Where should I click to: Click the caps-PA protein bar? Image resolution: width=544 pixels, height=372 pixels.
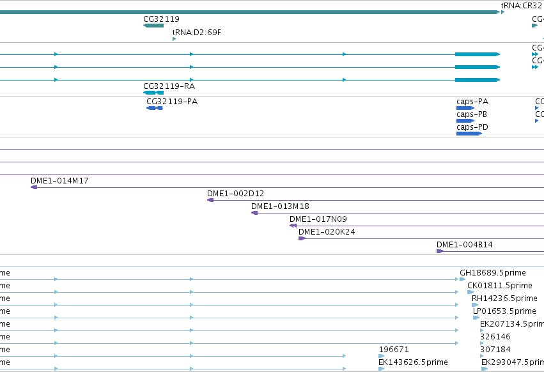465,108
